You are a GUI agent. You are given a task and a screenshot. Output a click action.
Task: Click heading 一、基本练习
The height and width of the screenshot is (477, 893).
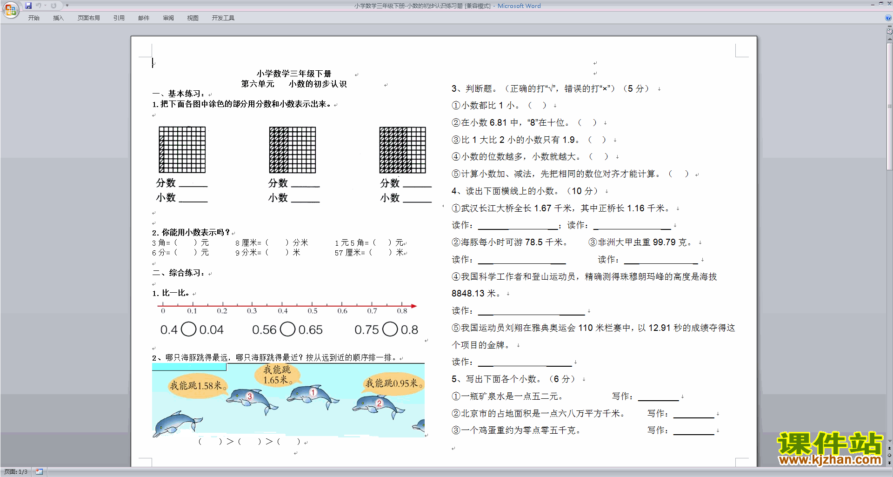[179, 94]
